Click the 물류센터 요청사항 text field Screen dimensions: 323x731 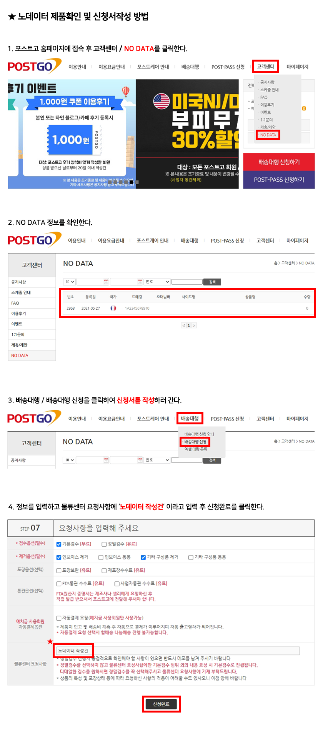coord(178,651)
